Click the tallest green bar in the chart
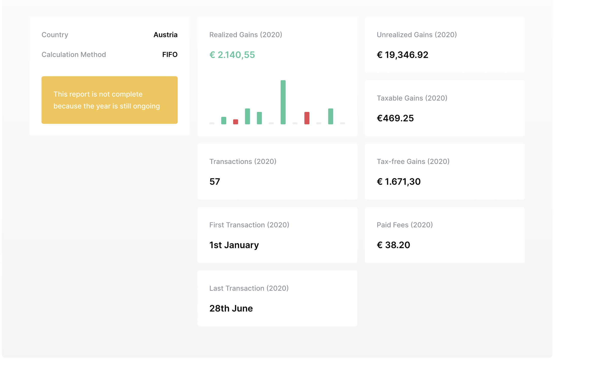This screenshot has width=595, height=365. (x=283, y=101)
